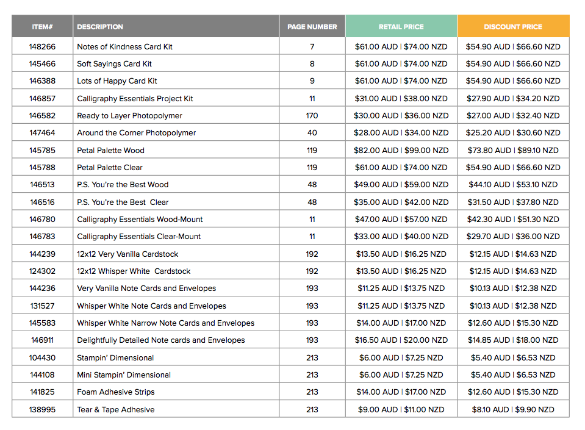585x430 pixels.
Task: Select retail price $82.00 AUD cell
Action: point(401,151)
